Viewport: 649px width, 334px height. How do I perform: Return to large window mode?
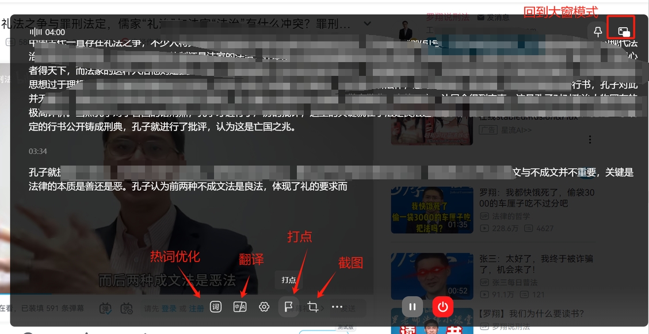tap(624, 32)
